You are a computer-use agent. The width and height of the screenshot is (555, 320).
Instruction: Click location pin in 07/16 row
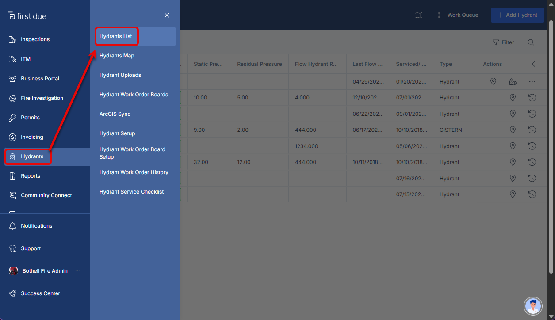[513, 178]
